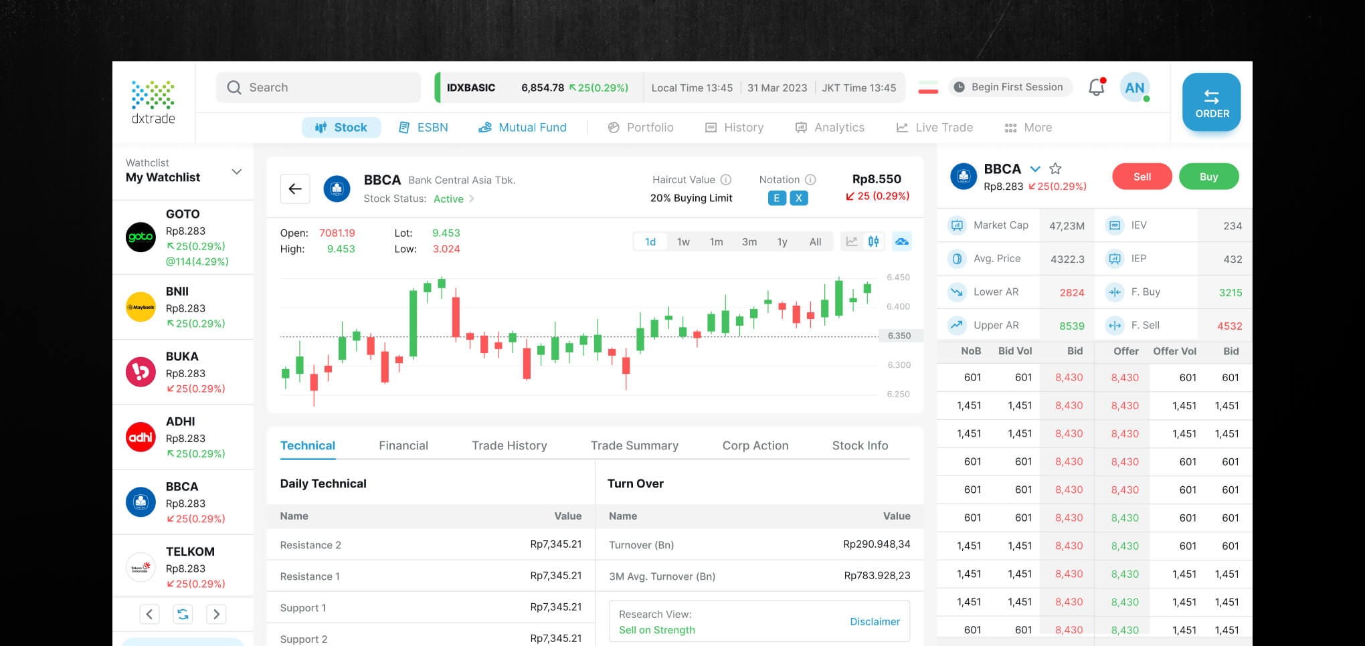Image resolution: width=1365 pixels, height=646 pixels.
Task: Click in the Search field
Action: (x=318, y=88)
